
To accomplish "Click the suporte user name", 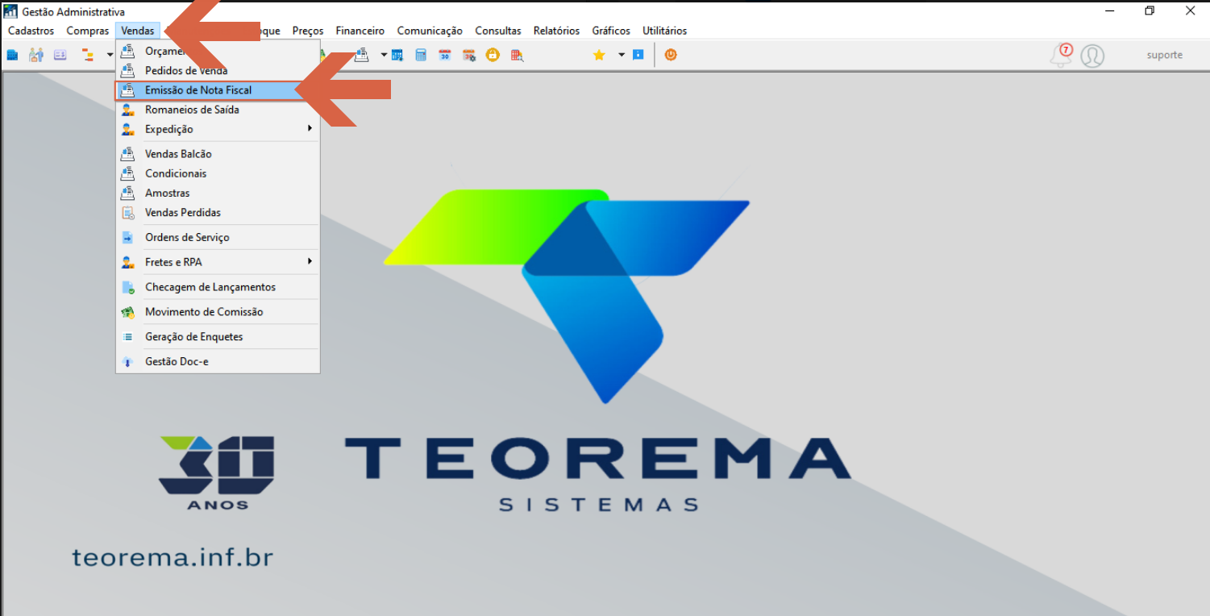I will 1165,55.
